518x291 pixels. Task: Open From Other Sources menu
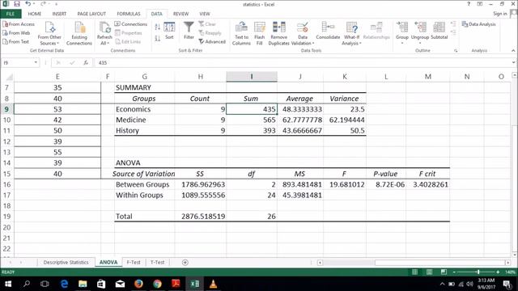(49, 33)
